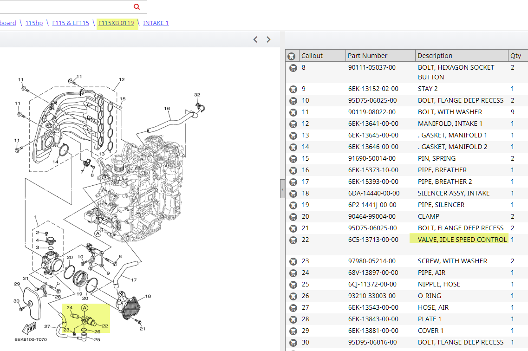
Task: Add callout 8 hexagon socket bolt to cart
Action: click(293, 68)
